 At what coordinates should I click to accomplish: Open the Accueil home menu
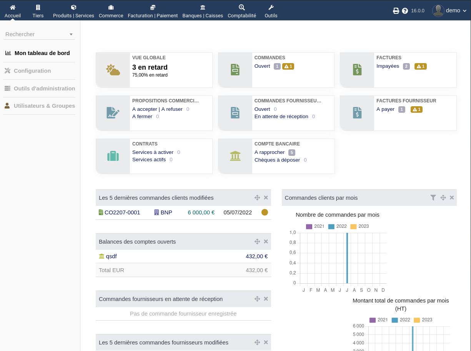[13, 11]
